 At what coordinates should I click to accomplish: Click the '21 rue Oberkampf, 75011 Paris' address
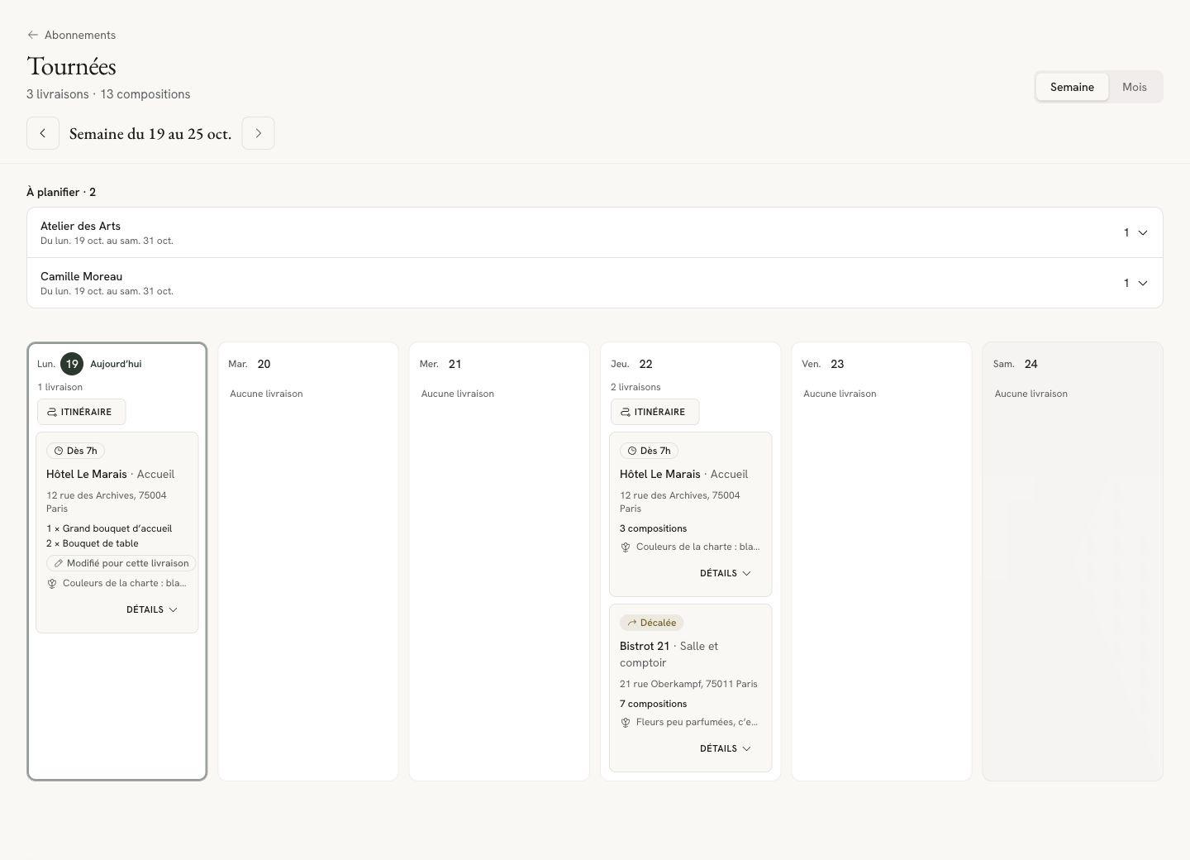pyautogui.click(x=688, y=684)
